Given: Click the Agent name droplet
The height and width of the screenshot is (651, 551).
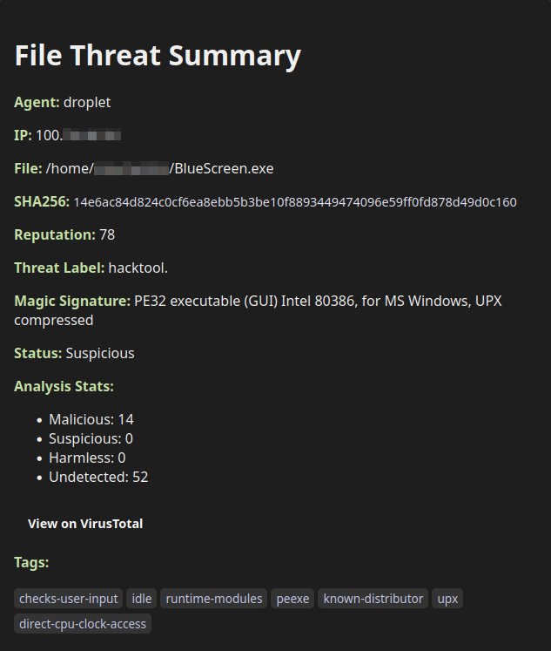Looking at the screenshot, I should pos(87,102).
